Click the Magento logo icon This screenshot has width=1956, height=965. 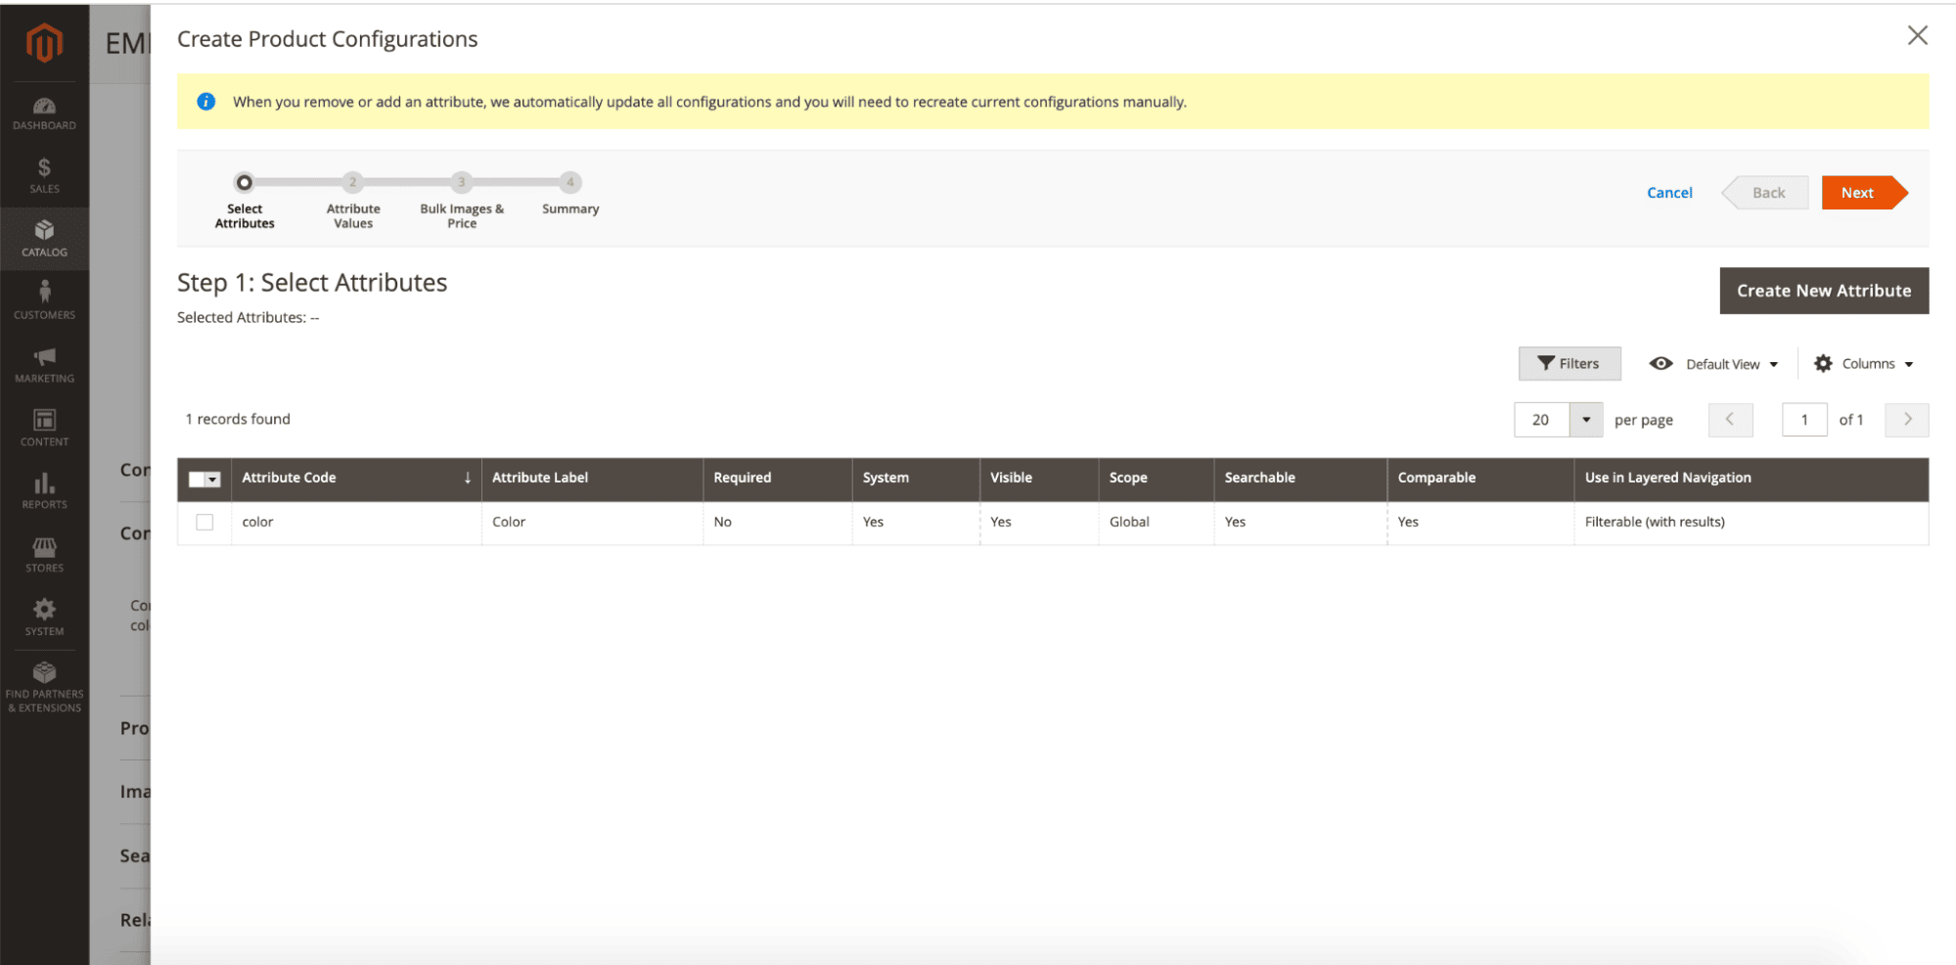[x=44, y=42]
